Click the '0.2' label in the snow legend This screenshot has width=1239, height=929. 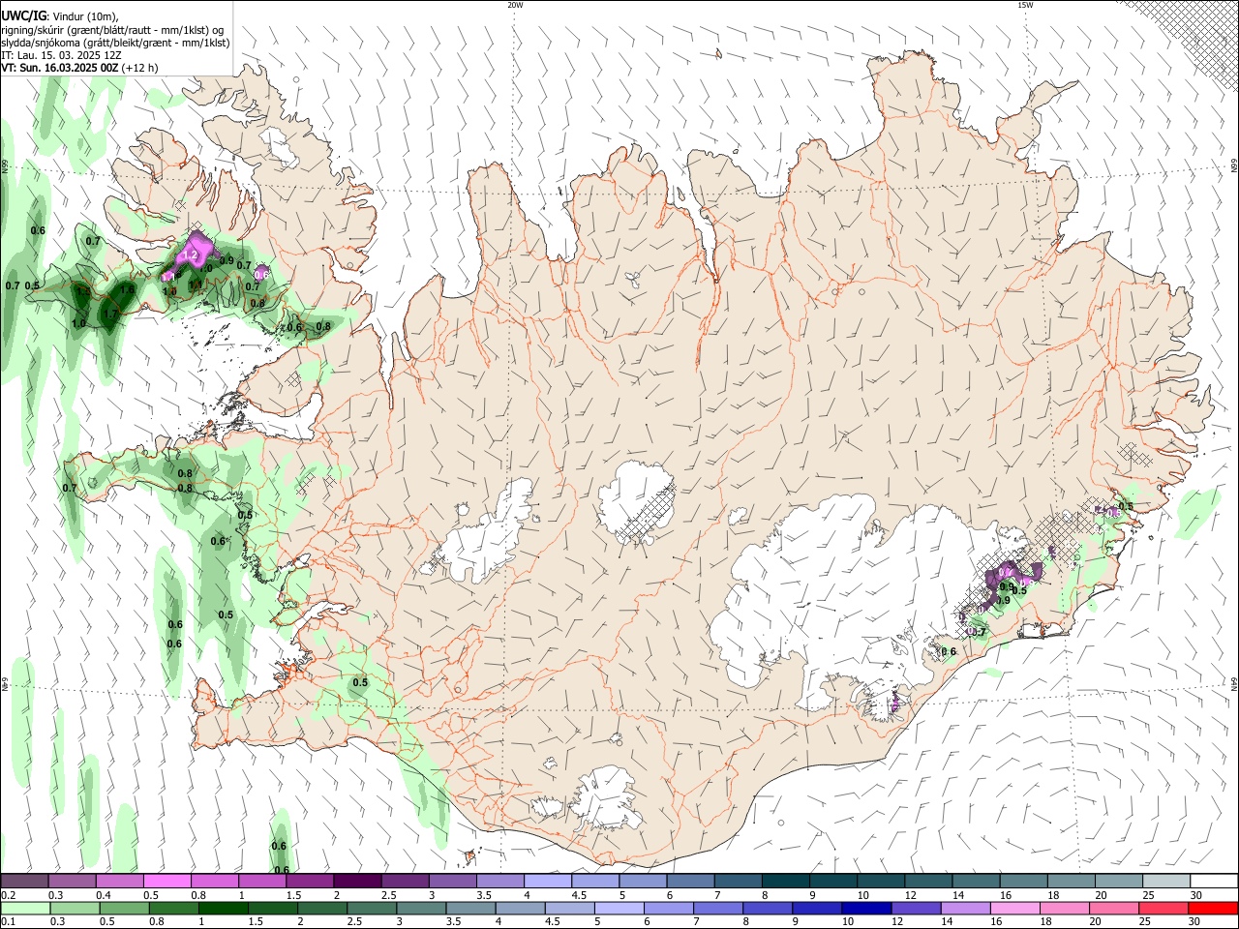coord(10,895)
